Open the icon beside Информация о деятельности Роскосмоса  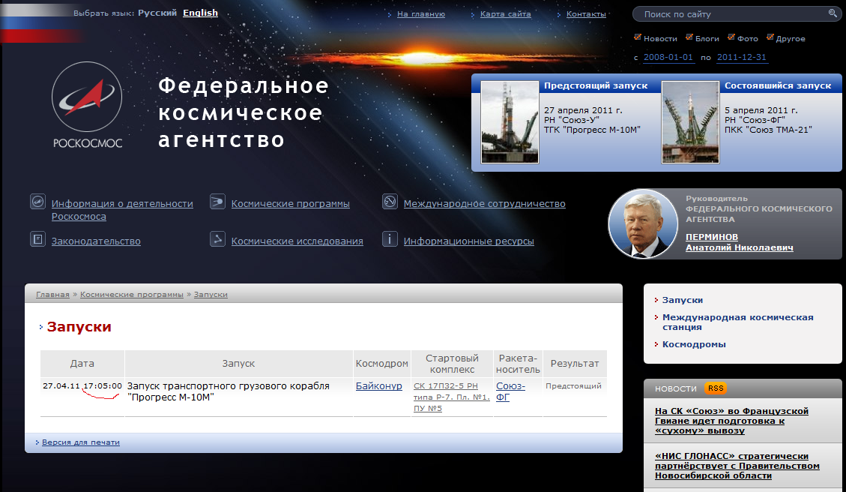pyautogui.click(x=37, y=202)
